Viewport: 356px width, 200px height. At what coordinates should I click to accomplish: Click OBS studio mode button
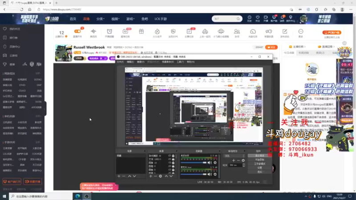coord(259,164)
